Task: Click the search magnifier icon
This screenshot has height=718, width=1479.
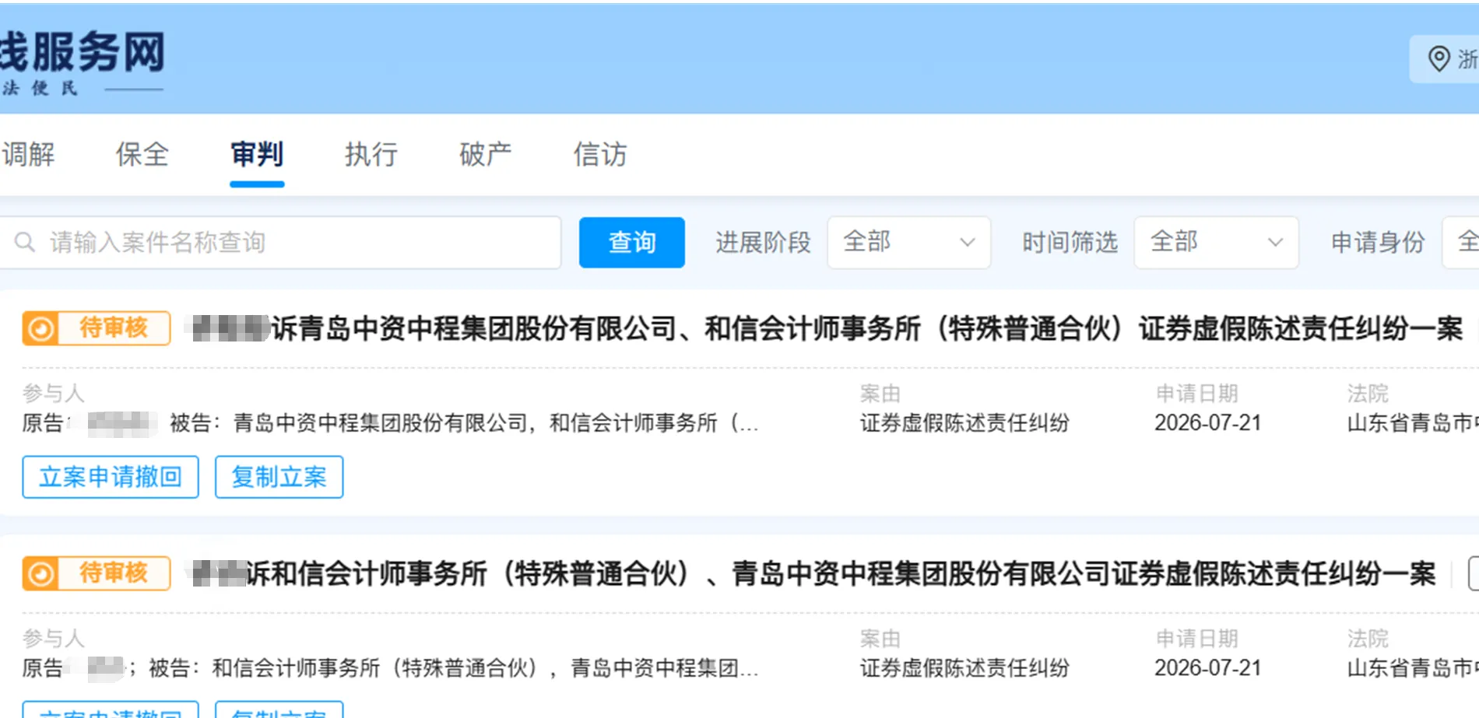Action: 25,242
